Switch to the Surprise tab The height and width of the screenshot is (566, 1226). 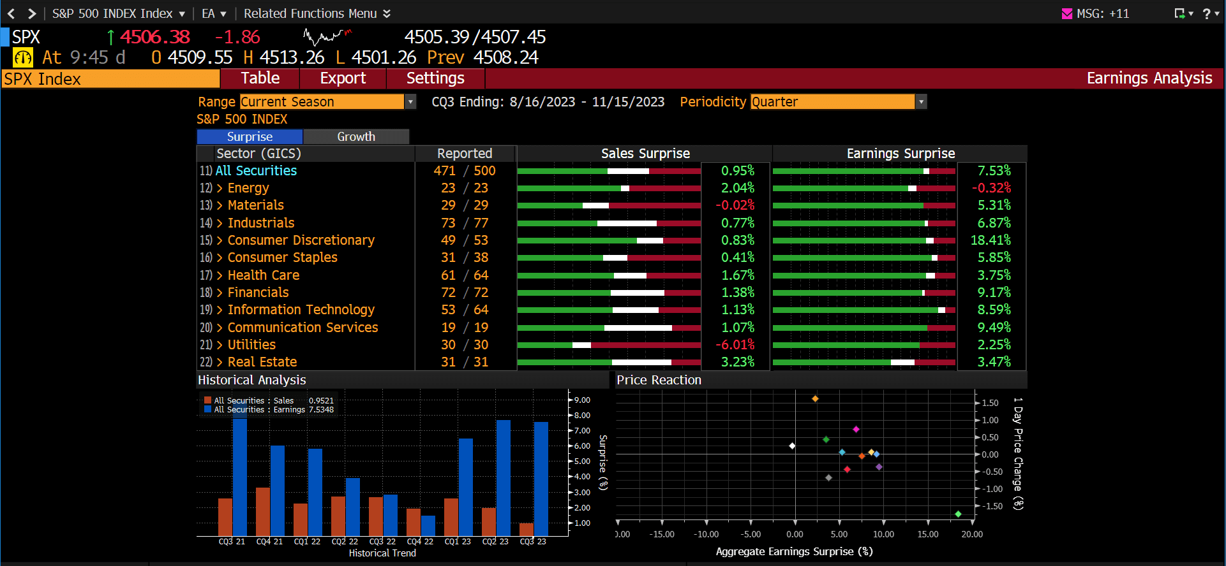[250, 136]
